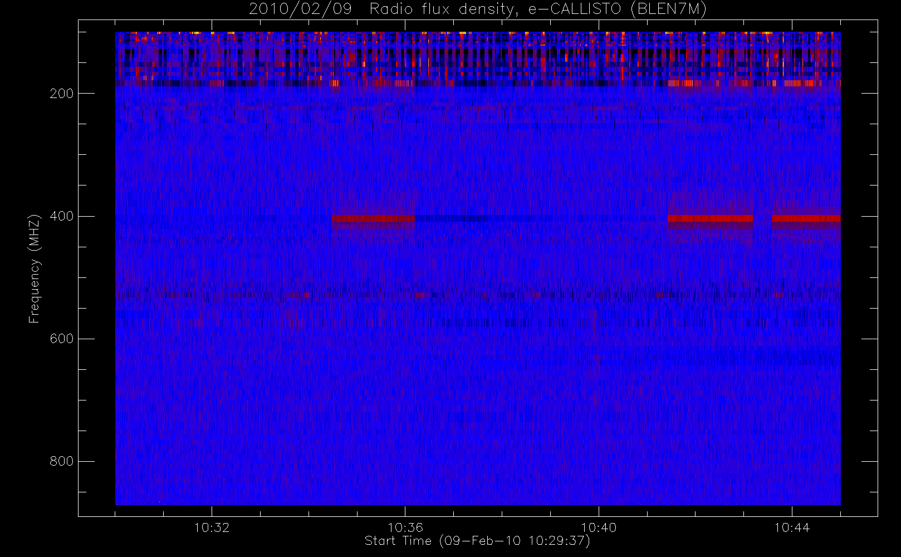
Task: Click the red 400 MHz burst near 10:44
Action: point(806,218)
